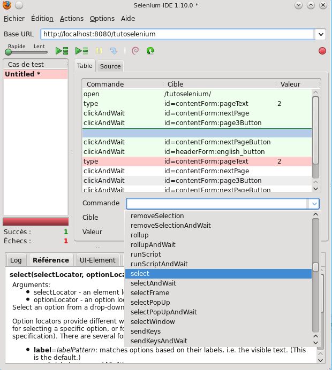Image resolution: width=332 pixels, height=370 pixels.
Task: Select the failed red type pageText row
Action: click(x=197, y=161)
